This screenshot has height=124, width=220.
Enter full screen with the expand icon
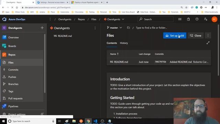(x=208, y=43)
